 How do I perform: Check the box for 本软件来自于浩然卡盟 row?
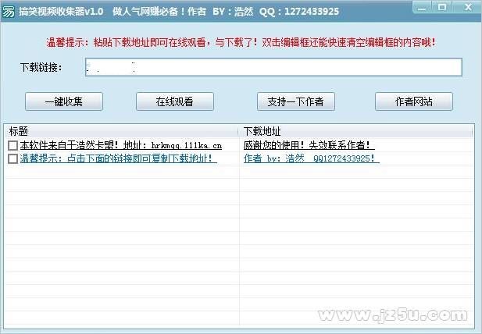coord(13,145)
